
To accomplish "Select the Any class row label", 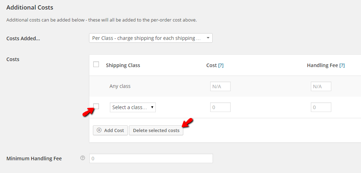I will click(x=120, y=86).
